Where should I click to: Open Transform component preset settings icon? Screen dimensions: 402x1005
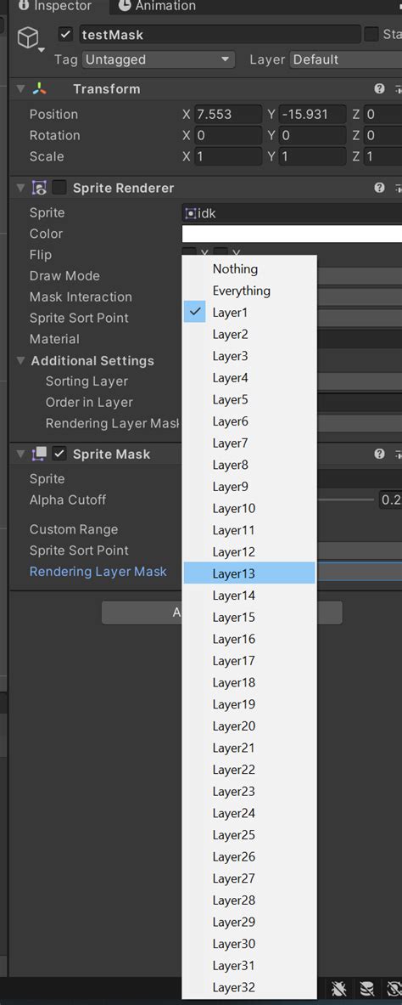tap(398, 89)
